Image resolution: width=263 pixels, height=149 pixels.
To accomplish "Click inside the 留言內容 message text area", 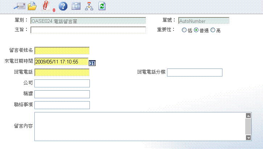I will coord(139,126).
